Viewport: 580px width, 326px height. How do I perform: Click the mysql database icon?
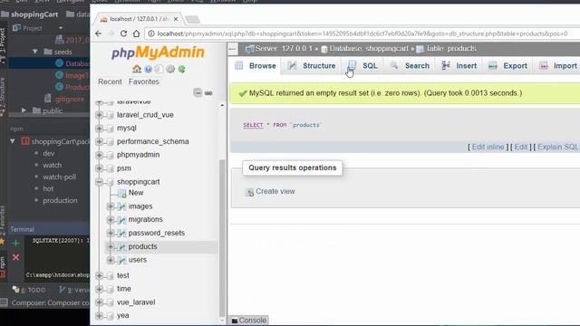point(111,129)
